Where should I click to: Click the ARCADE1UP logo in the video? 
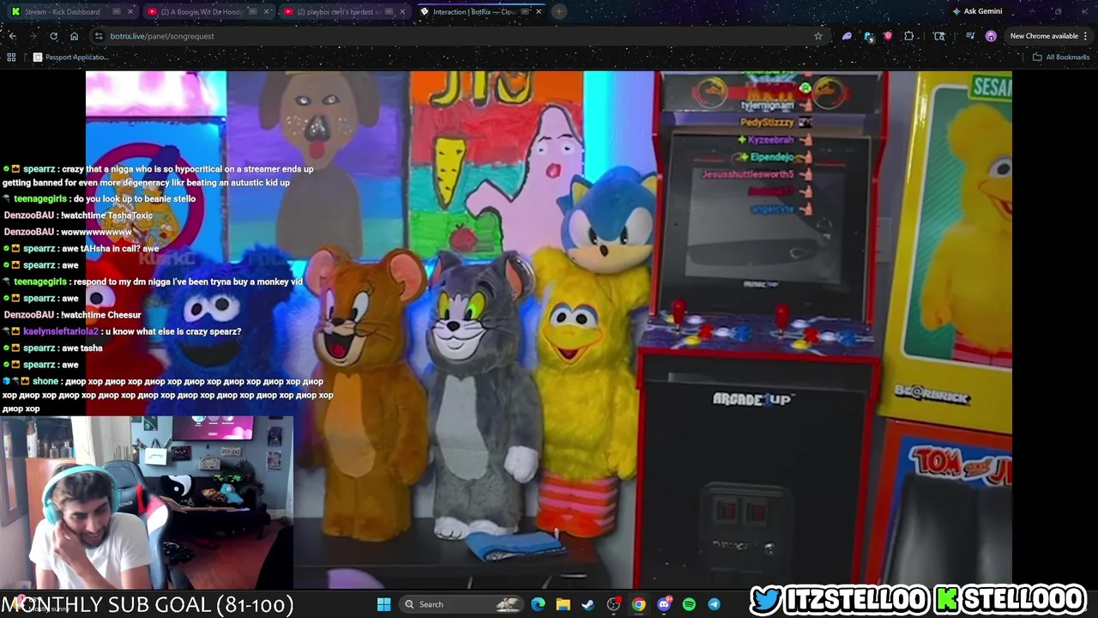(753, 398)
